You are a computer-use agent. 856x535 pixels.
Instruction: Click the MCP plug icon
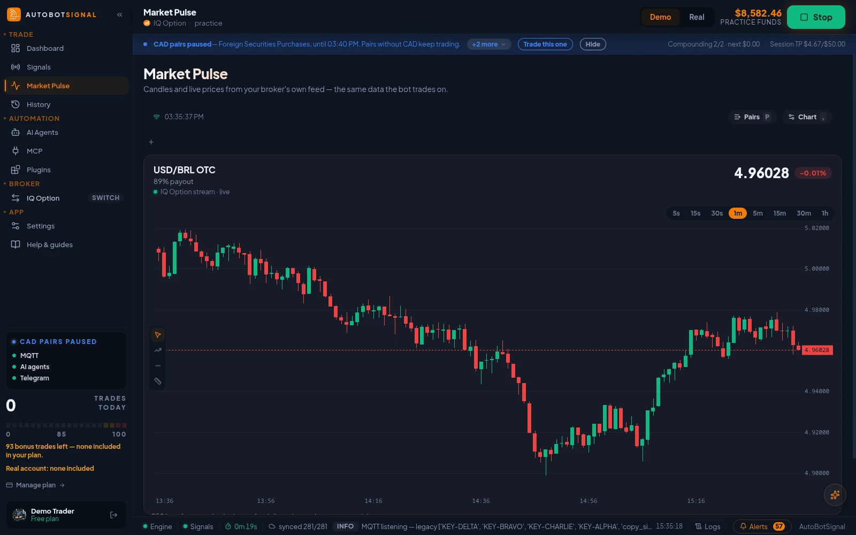16,151
